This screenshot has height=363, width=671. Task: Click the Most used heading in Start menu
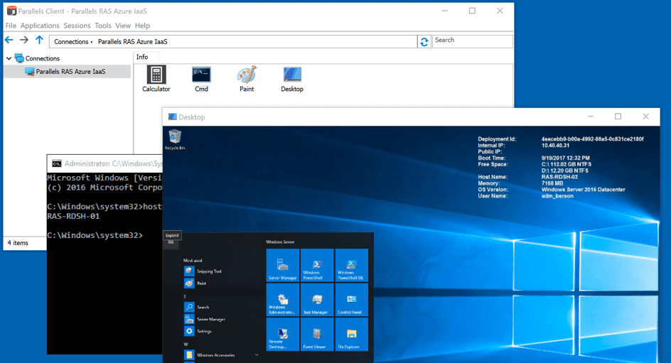(193, 260)
